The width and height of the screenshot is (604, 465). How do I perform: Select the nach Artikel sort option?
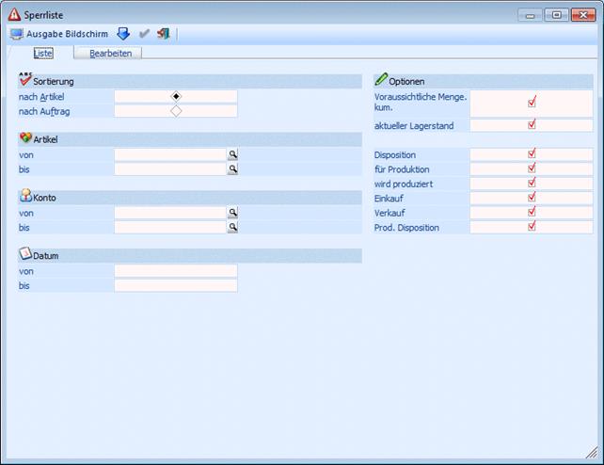pyautogui.click(x=176, y=96)
